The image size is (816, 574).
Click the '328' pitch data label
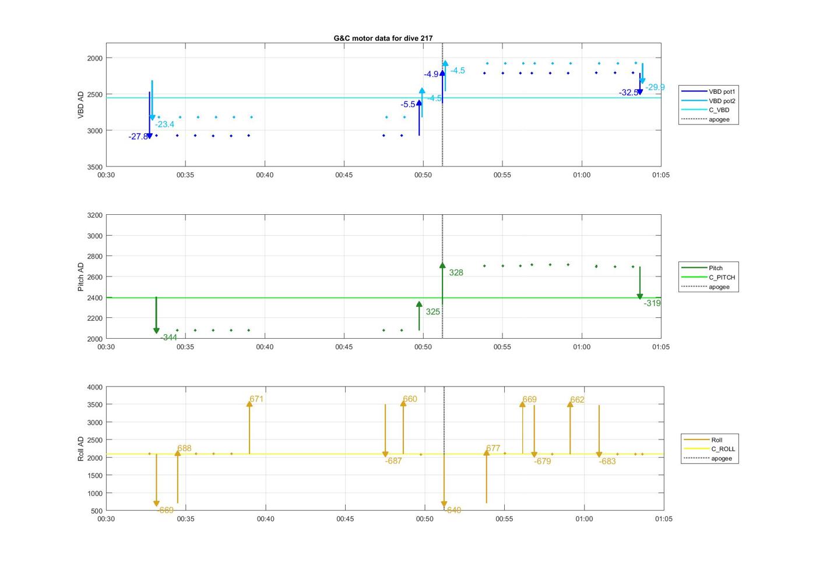pyautogui.click(x=456, y=272)
